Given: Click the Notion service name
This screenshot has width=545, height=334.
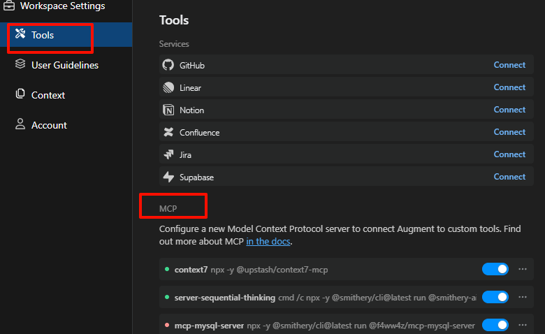Looking at the screenshot, I should (x=191, y=110).
